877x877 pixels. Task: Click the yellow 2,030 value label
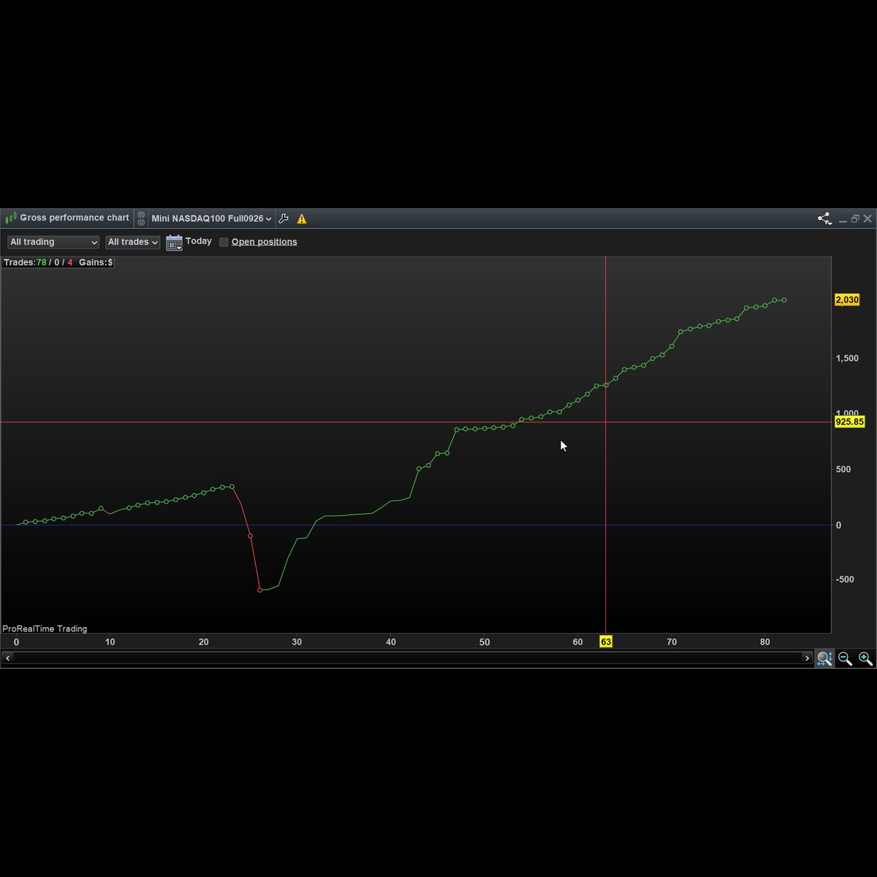[x=847, y=300]
